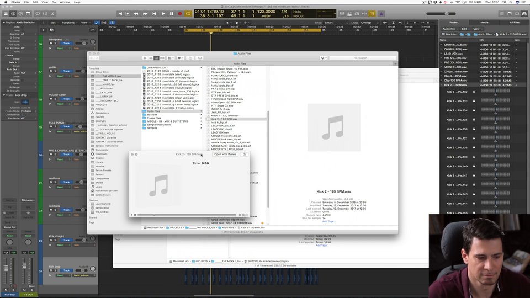The width and height of the screenshot is (530, 298).
Task: Click the Rewind transport button
Action: (x=136, y=14)
